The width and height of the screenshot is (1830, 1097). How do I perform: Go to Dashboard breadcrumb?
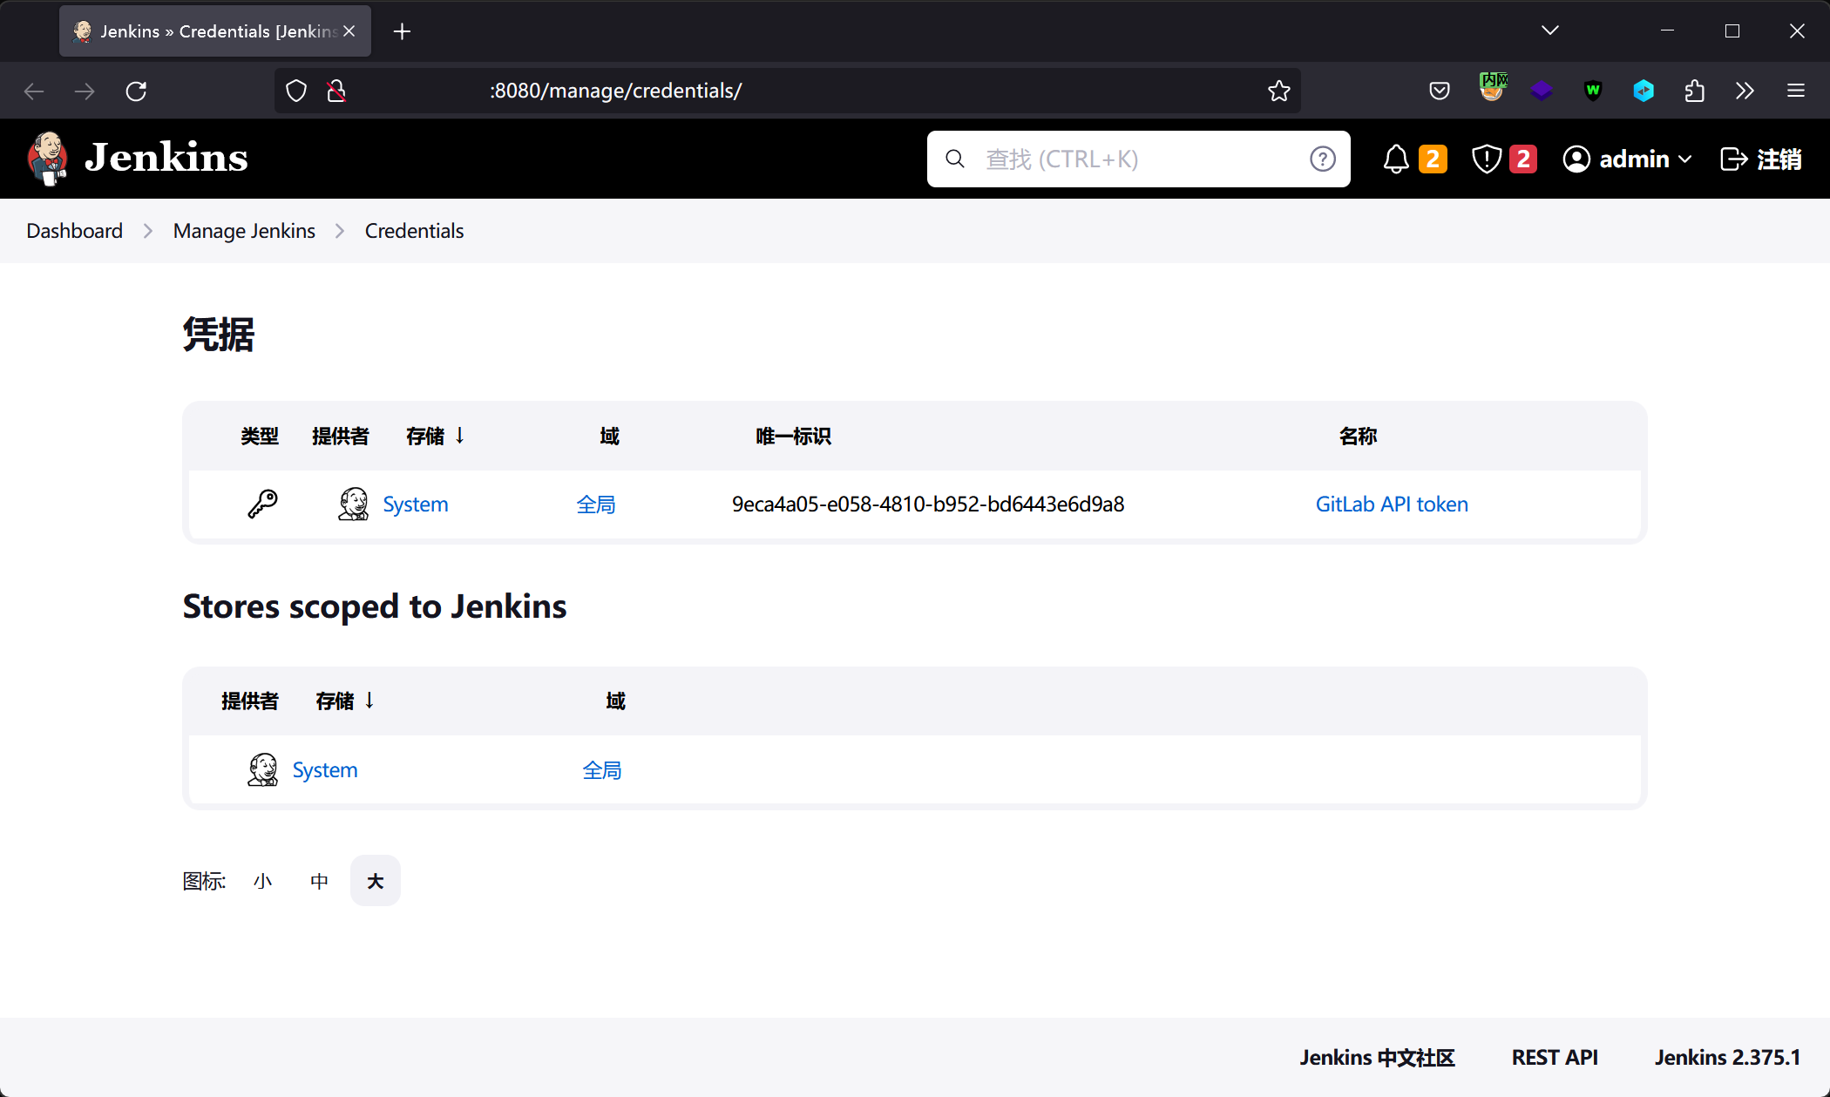[x=74, y=231]
